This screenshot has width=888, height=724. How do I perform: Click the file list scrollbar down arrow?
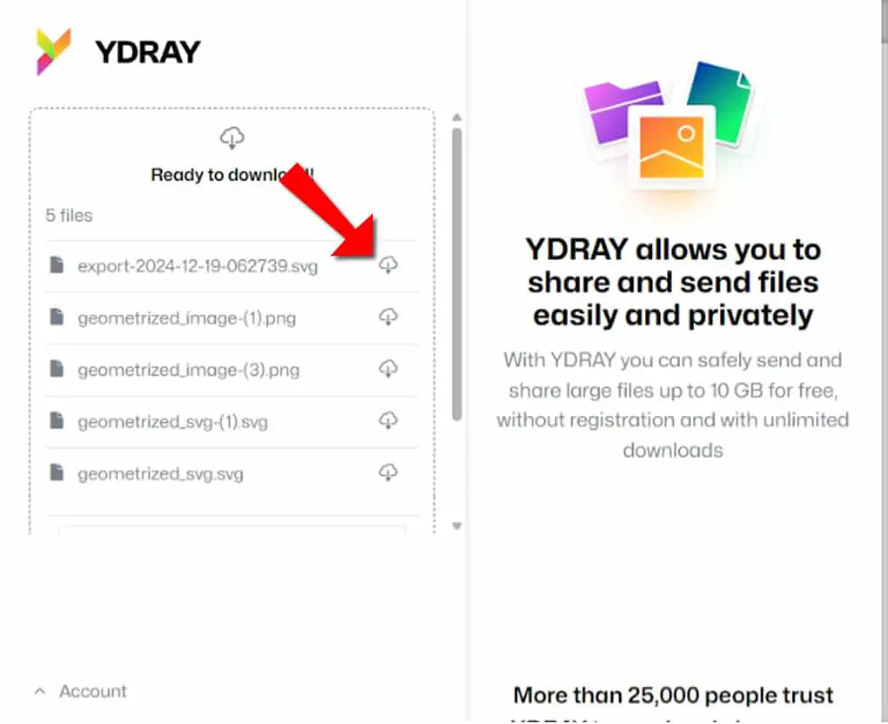coord(457,526)
